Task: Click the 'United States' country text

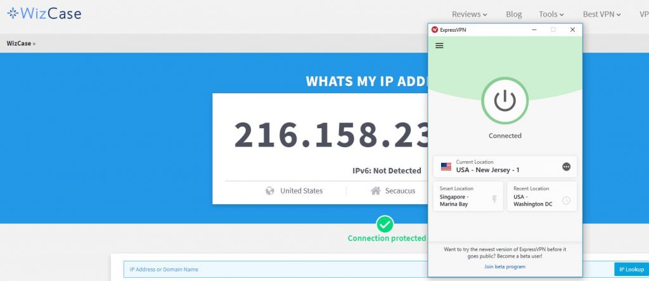Action: click(301, 191)
